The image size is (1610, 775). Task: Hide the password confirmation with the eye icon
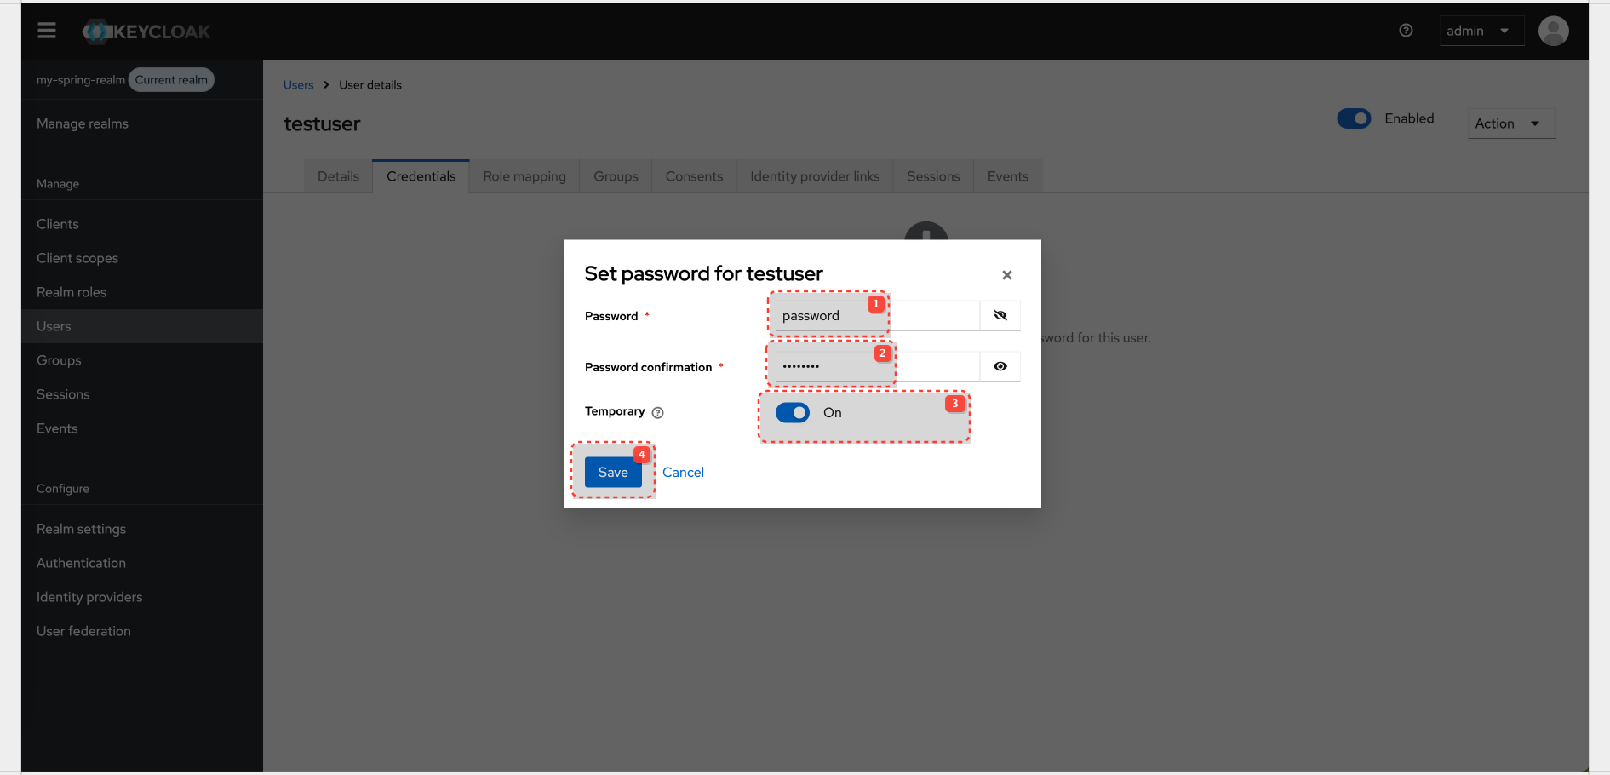(1000, 366)
